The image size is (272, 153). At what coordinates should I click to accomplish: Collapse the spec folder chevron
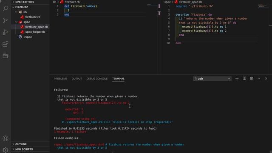click(x=16, y=22)
